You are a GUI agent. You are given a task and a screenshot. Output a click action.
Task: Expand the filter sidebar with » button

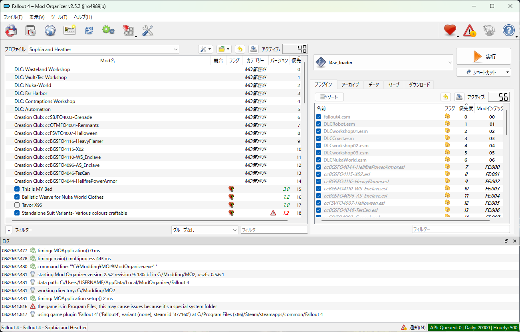tap(8, 230)
